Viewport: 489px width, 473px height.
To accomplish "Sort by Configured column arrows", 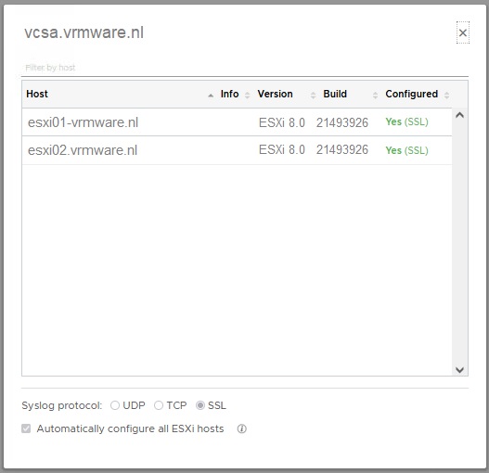I will pyautogui.click(x=446, y=96).
